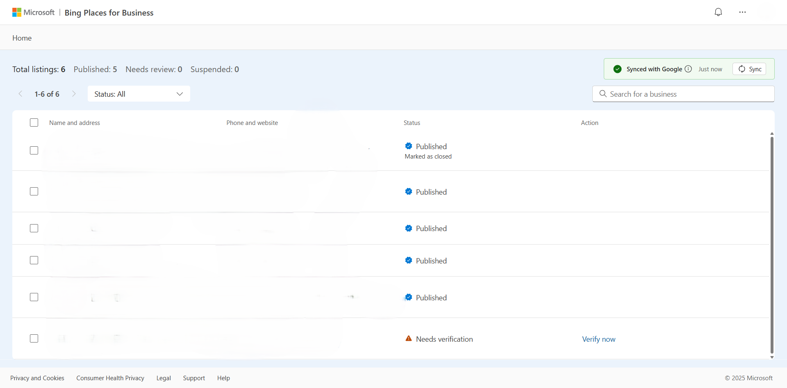Open the notifications bell
Screen dimensions: 787x388
tap(718, 12)
